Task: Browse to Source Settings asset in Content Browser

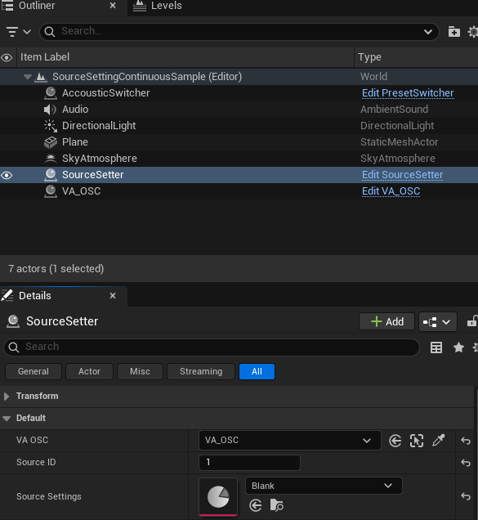Action: [276, 505]
